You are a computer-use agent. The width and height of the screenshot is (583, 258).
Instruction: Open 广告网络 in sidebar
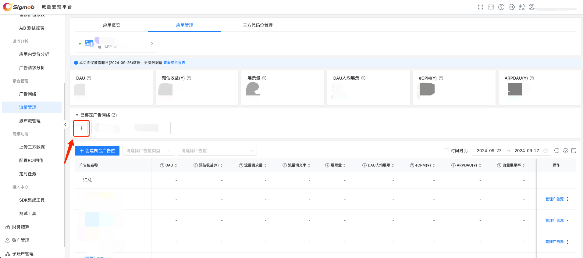coord(28,94)
